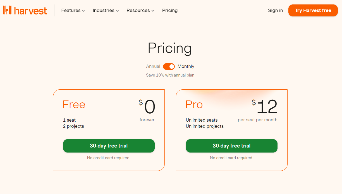Screen dimensions: 342x194
Task: Expand the Resources dropdown menu
Action: point(140,11)
